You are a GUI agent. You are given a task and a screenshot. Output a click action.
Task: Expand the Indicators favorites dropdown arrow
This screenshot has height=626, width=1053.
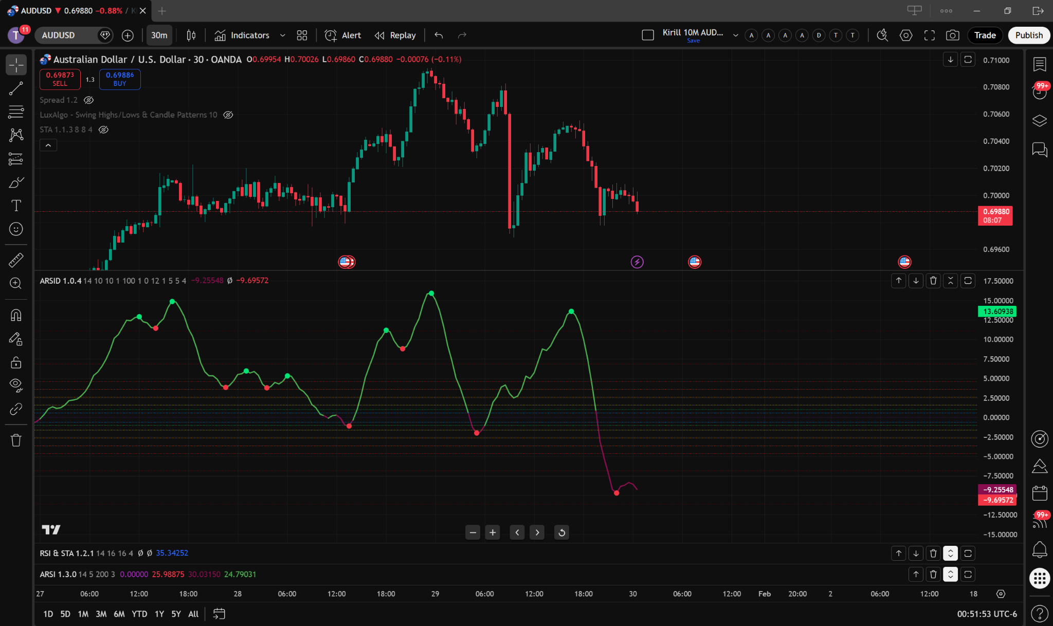point(282,35)
